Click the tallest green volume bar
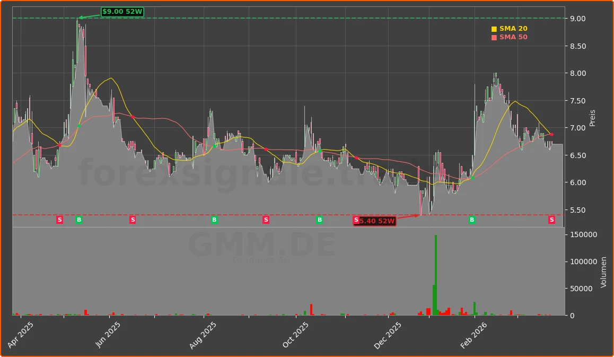 [436, 275]
